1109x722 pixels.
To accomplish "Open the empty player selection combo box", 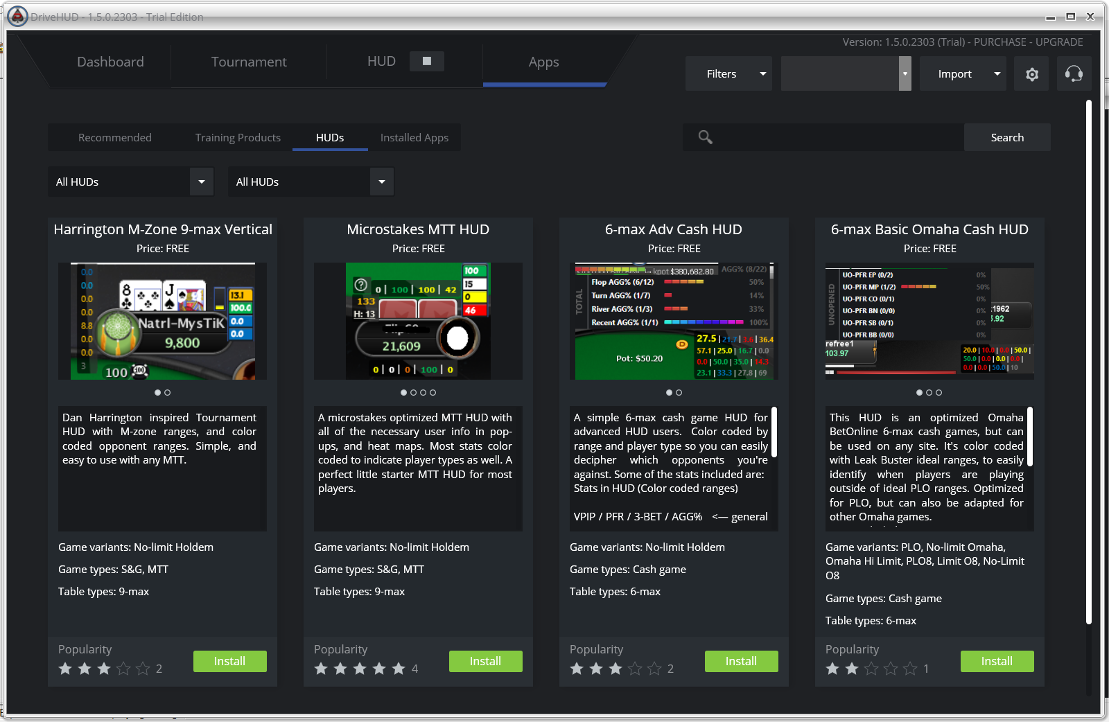I will (x=846, y=74).
